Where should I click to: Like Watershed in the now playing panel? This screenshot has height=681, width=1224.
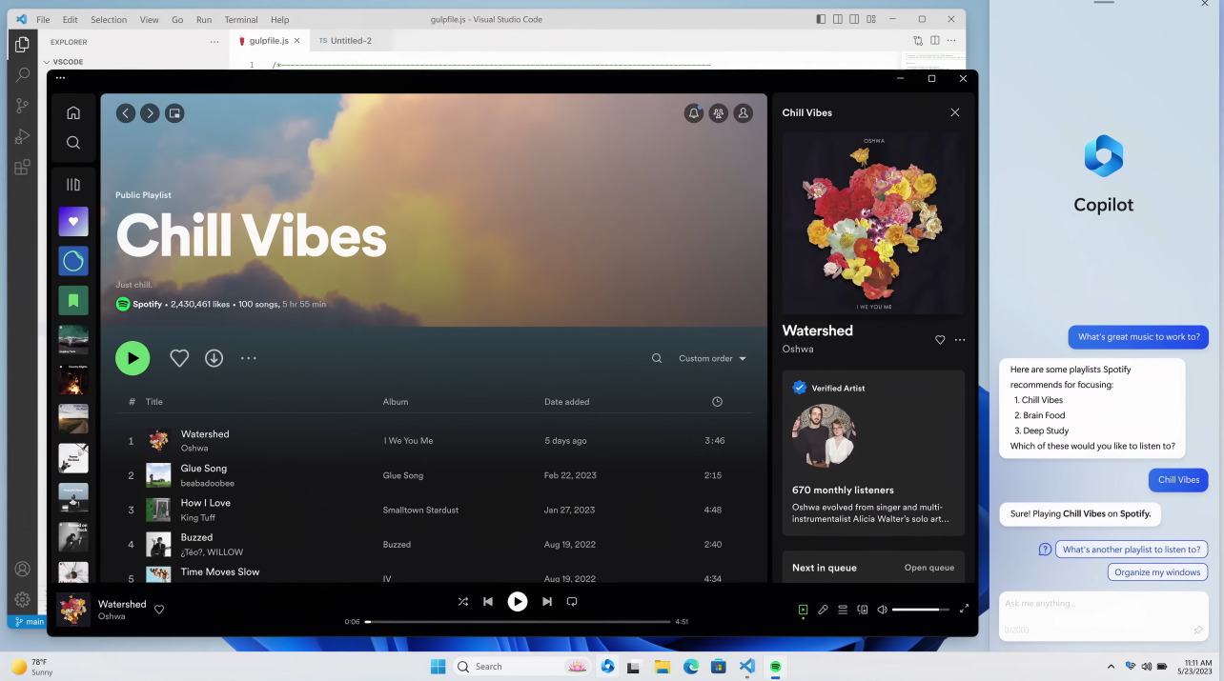coord(940,340)
